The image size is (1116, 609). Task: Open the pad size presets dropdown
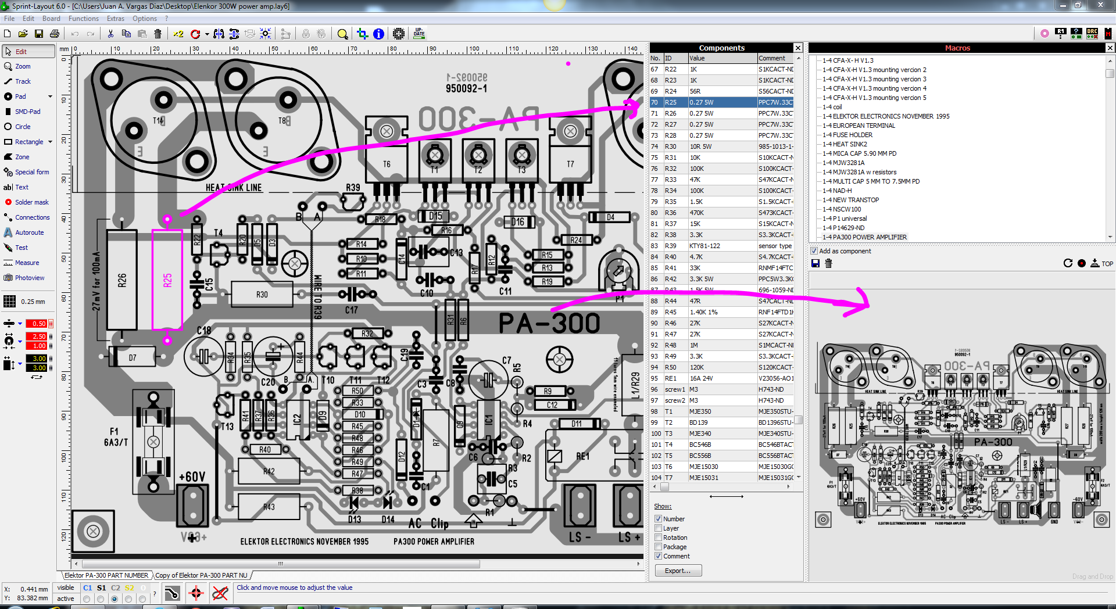20,341
